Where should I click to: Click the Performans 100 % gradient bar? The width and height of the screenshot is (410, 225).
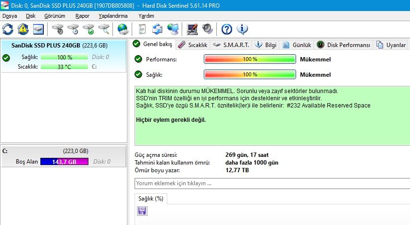250,59
